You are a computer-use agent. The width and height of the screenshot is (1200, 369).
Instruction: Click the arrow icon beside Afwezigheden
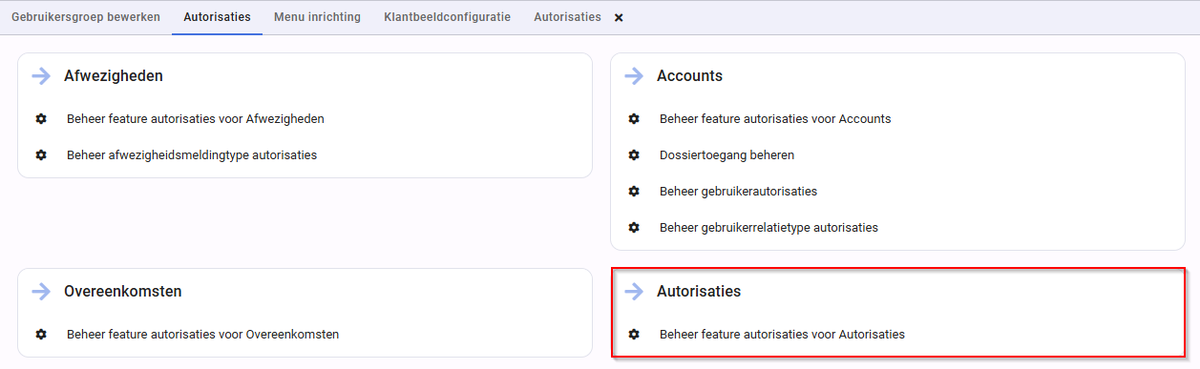coord(40,76)
